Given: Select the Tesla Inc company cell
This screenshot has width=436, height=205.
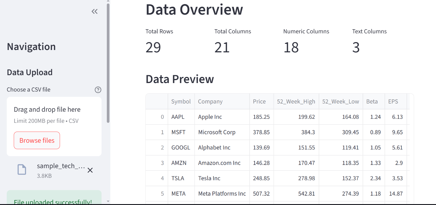Looking at the screenshot, I should point(209,178).
